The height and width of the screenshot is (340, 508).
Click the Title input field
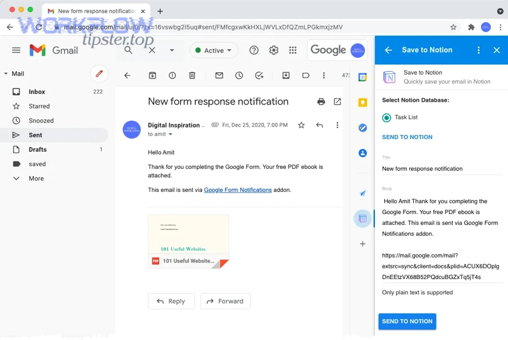click(440, 168)
